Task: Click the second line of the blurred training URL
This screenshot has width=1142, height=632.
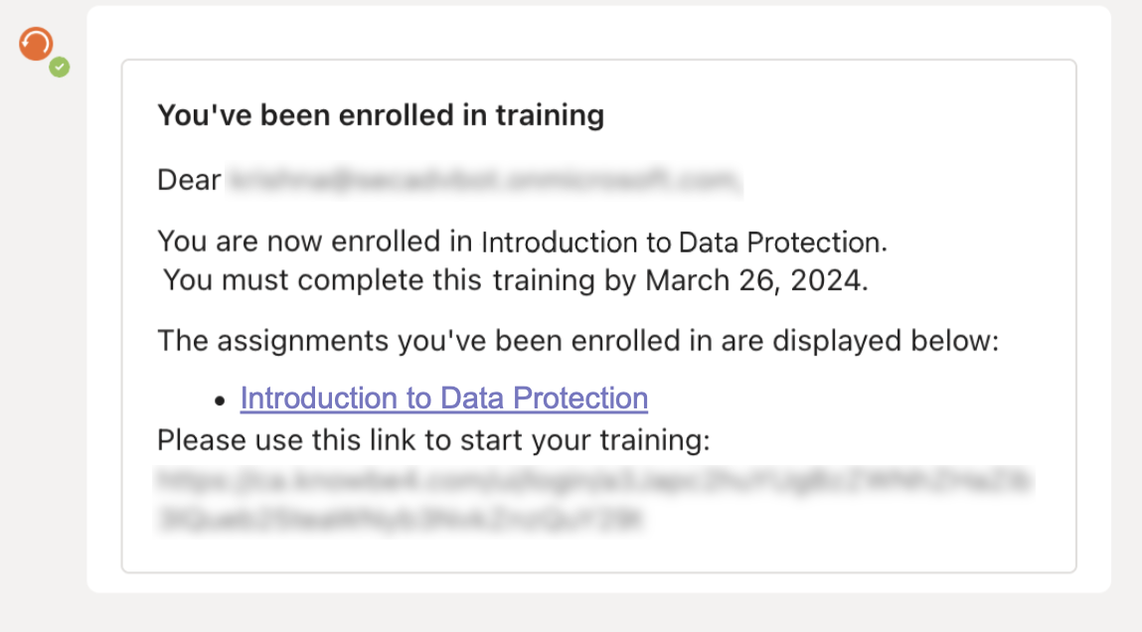Action: (401, 519)
